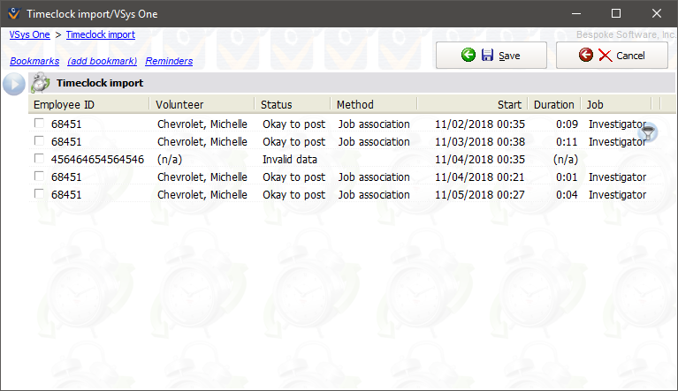Screen dimensions: 678x391
Task: Check the box for the 11/05/2018 entry
Action: point(39,195)
